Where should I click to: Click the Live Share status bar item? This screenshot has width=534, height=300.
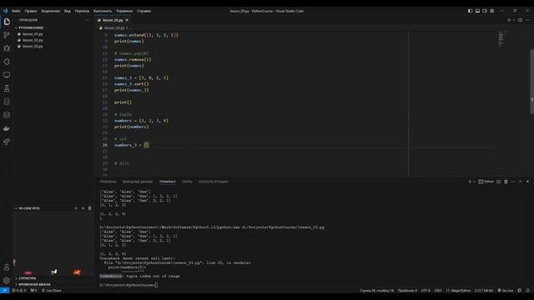[52, 291]
